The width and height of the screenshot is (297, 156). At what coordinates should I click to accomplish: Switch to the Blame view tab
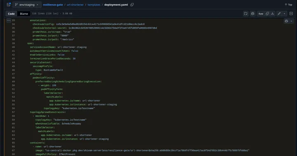(24, 14)
